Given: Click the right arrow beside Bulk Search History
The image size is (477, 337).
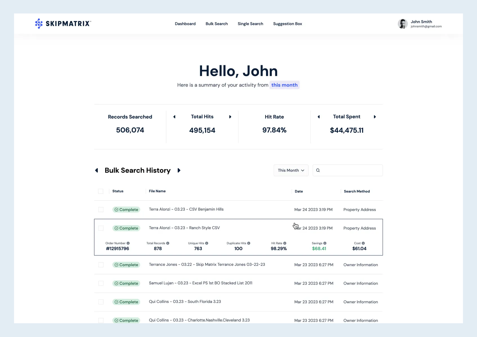Looking at the screenshot, I should 179,170.
